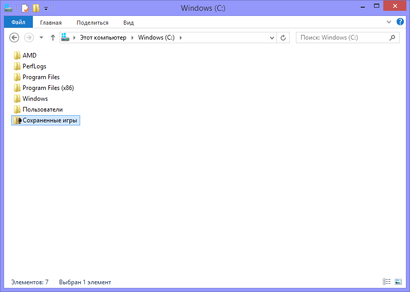Open the Поделиться ribbon tab
Image resolution: width=410 pixels, height=292 pixels.
click(92, 23)
